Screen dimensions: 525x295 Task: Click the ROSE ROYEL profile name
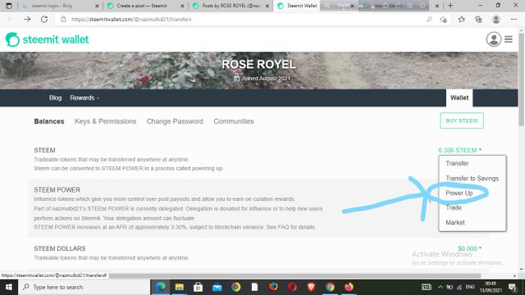click(258, 64)
